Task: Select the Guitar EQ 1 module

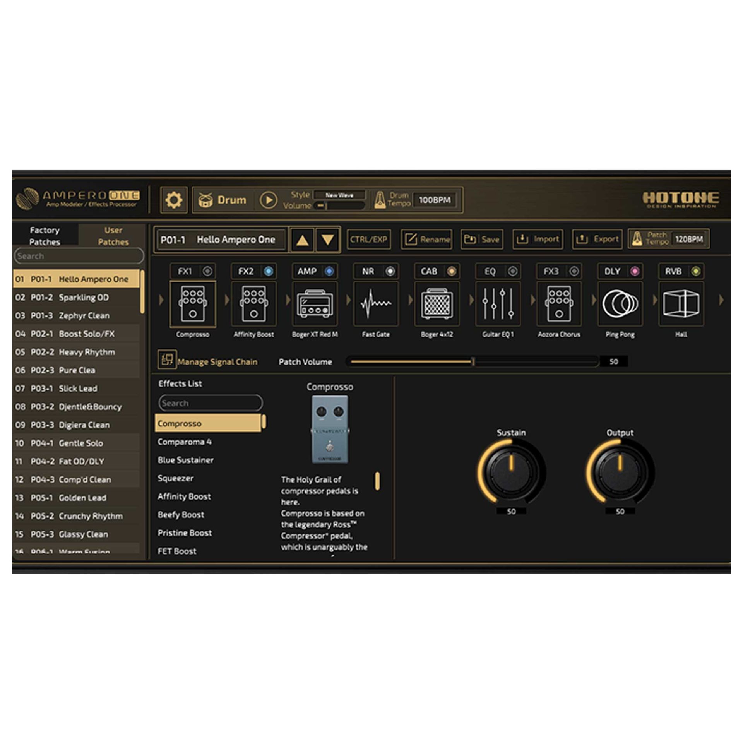Action: pos(498,304)
